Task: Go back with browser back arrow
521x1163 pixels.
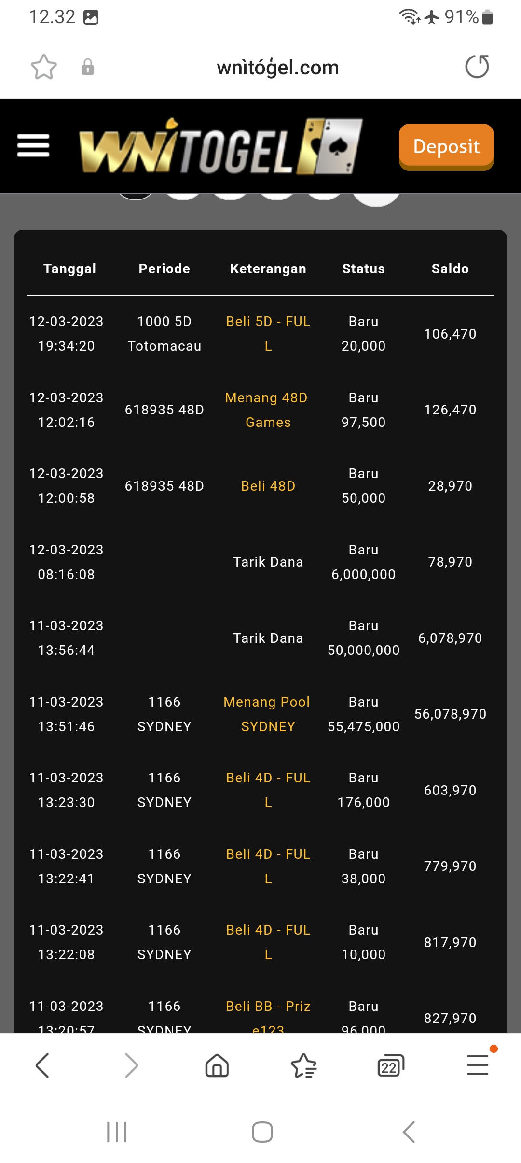Action: (42, 1065)
